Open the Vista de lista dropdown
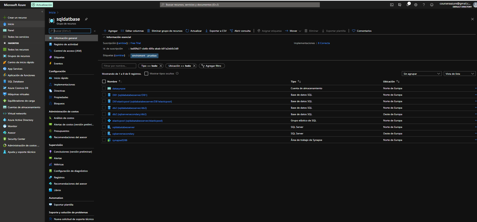This screenshot has width=477, height=222. 460,74
